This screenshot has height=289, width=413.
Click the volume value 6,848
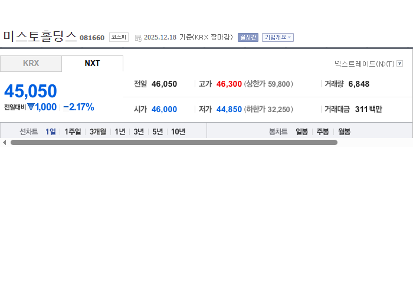359,84
